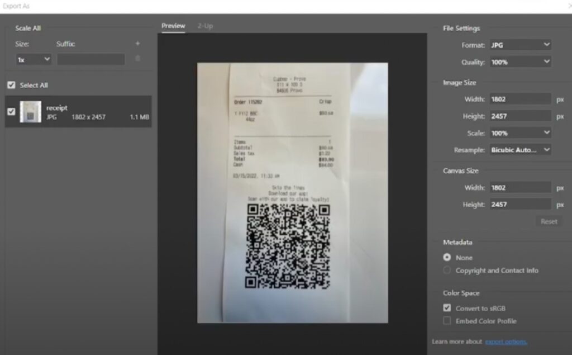Screen dimensions: 572x355
Task: Open the 1x size dropdown
Action: pos(34,59)
